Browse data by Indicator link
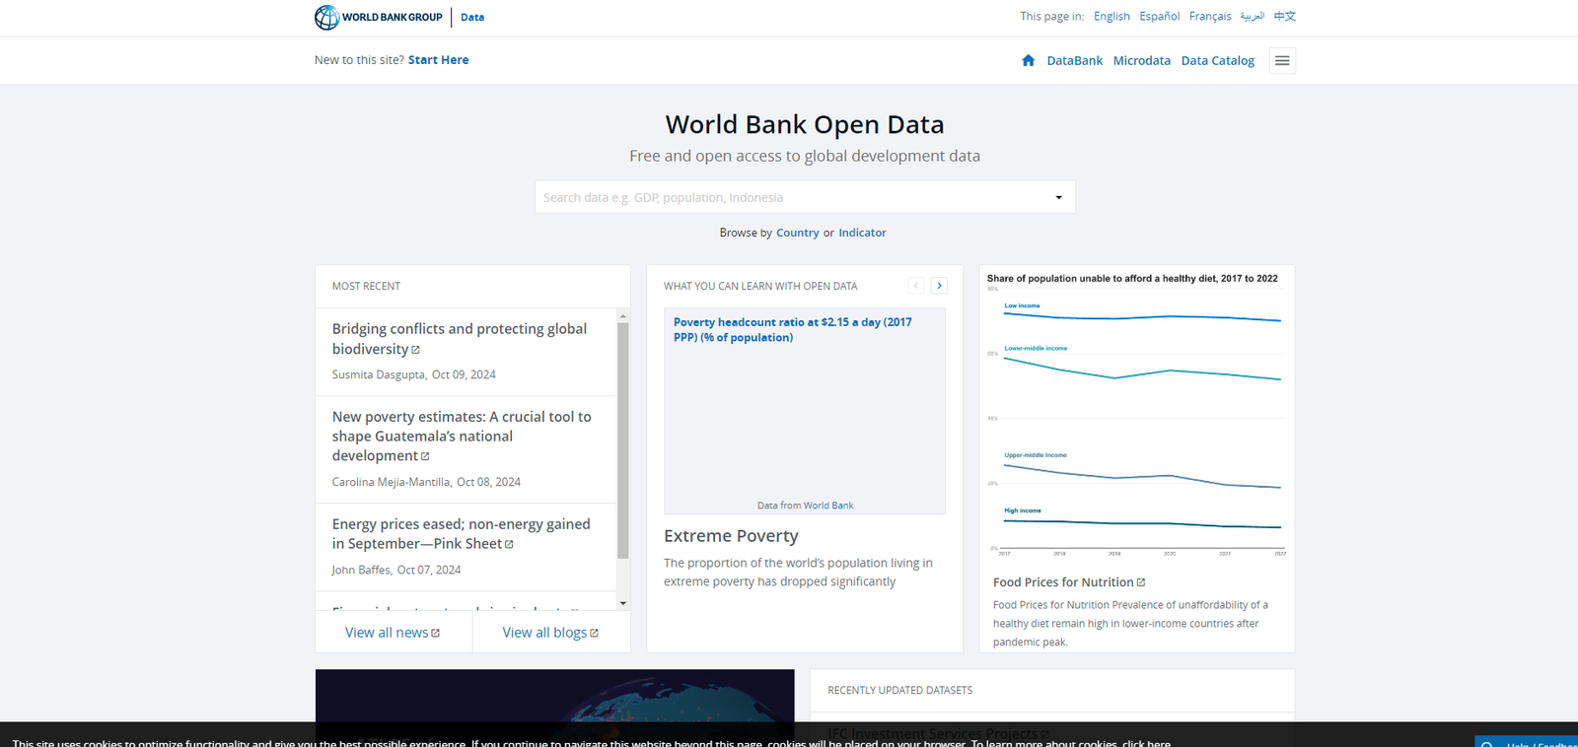 tap(862, 233)
